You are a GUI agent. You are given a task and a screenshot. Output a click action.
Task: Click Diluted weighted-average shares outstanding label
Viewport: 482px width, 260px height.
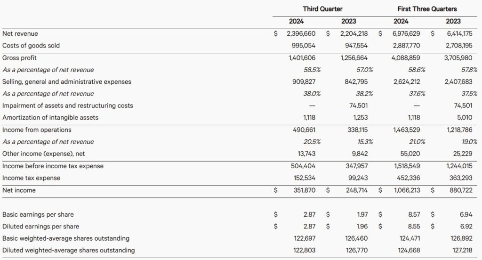pyautogui.click(x=69, y=250)
